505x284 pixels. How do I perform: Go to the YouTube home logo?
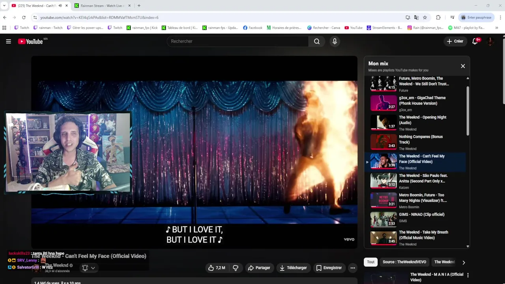click(x=30, y=41)
